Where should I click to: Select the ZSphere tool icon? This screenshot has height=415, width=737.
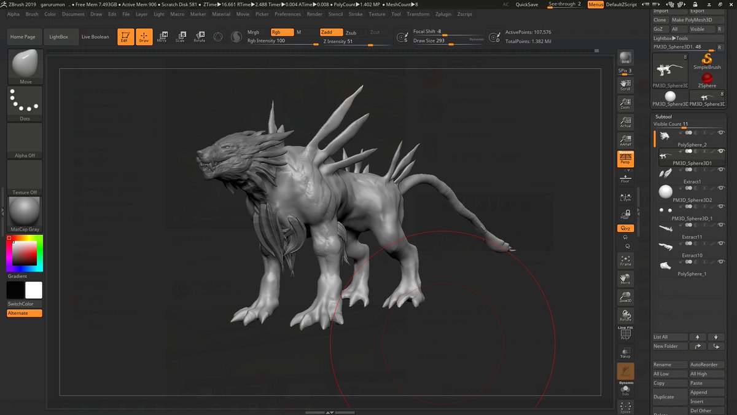707,80
